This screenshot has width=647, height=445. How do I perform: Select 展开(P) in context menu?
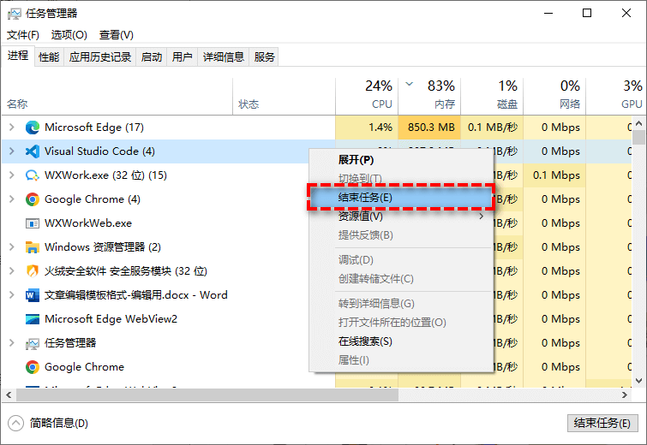pyautogui.click(x=402, y=159)
